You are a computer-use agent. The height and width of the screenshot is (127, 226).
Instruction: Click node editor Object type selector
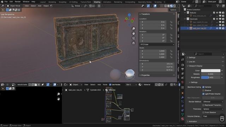[x=76, y=85]
